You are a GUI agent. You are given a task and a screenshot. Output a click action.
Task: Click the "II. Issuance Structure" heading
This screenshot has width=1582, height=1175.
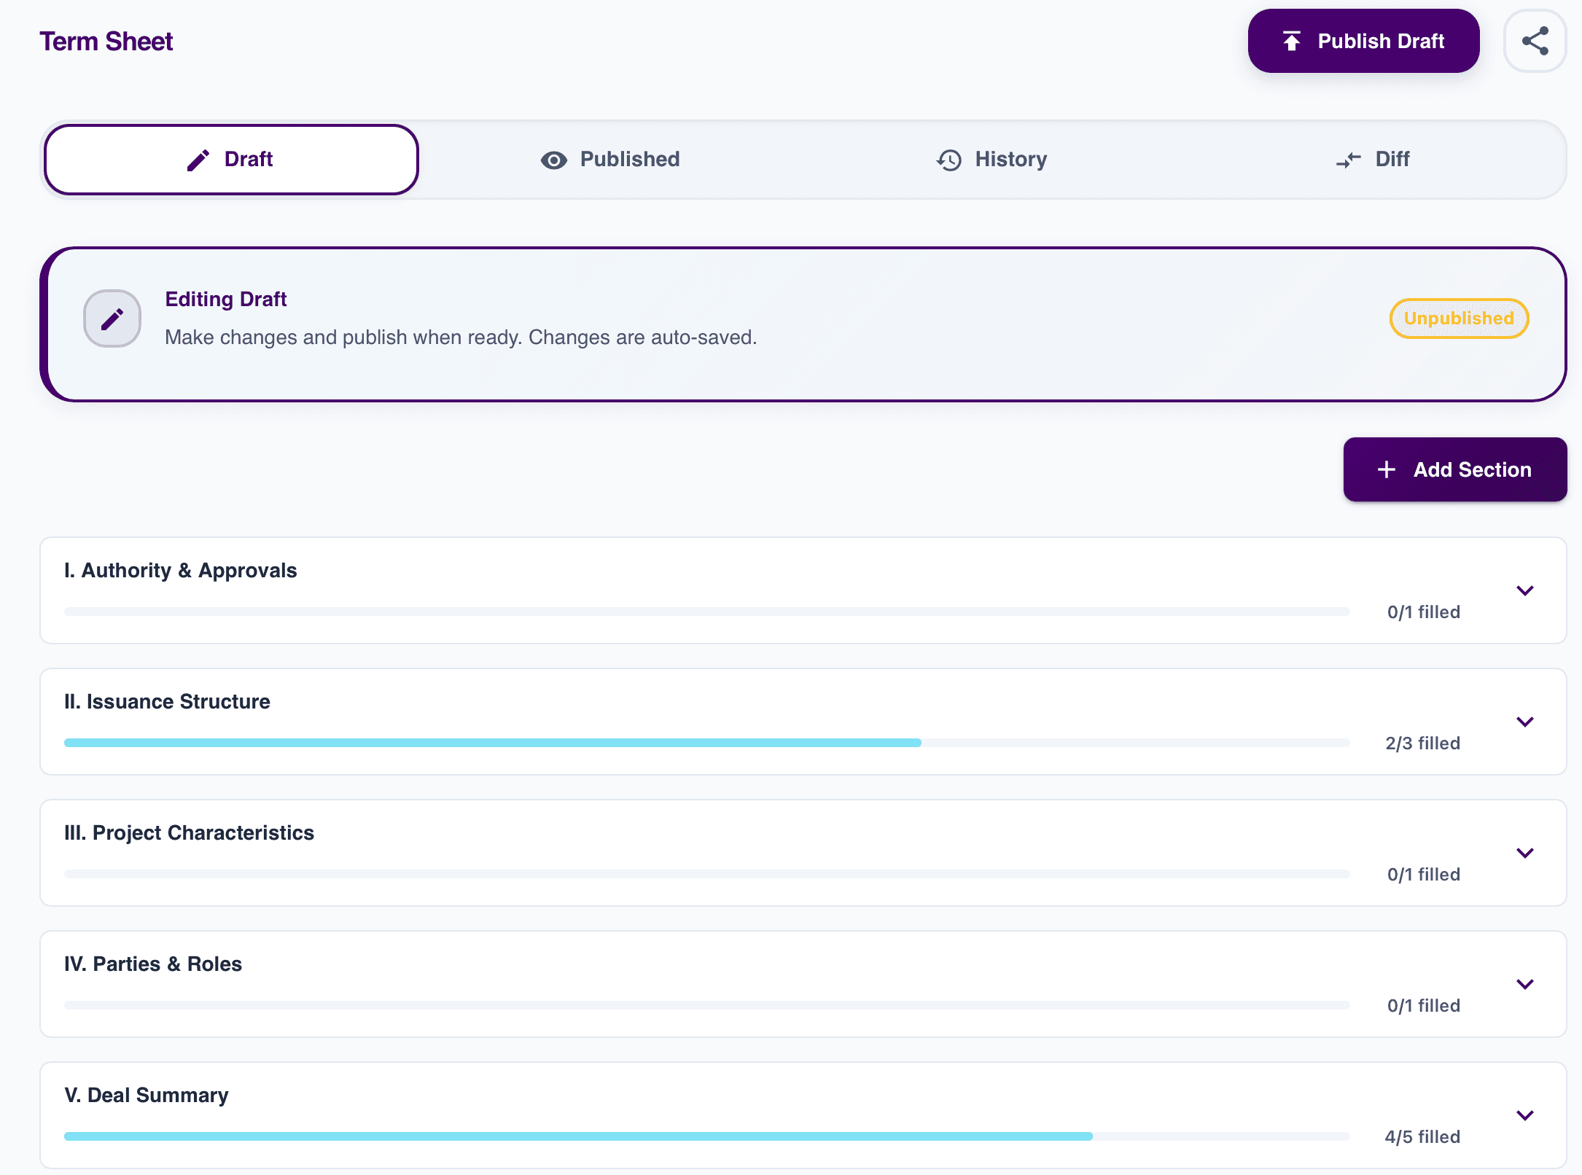[x=167, y=701]
